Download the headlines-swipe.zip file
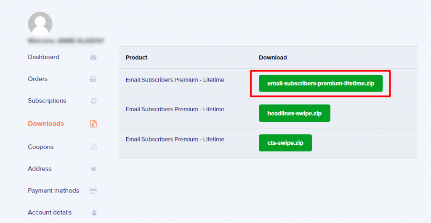 coord(294,113)
